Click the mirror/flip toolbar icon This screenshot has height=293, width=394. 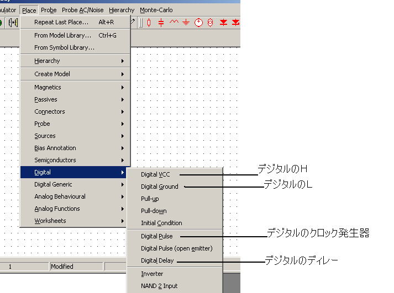(13, 23)
